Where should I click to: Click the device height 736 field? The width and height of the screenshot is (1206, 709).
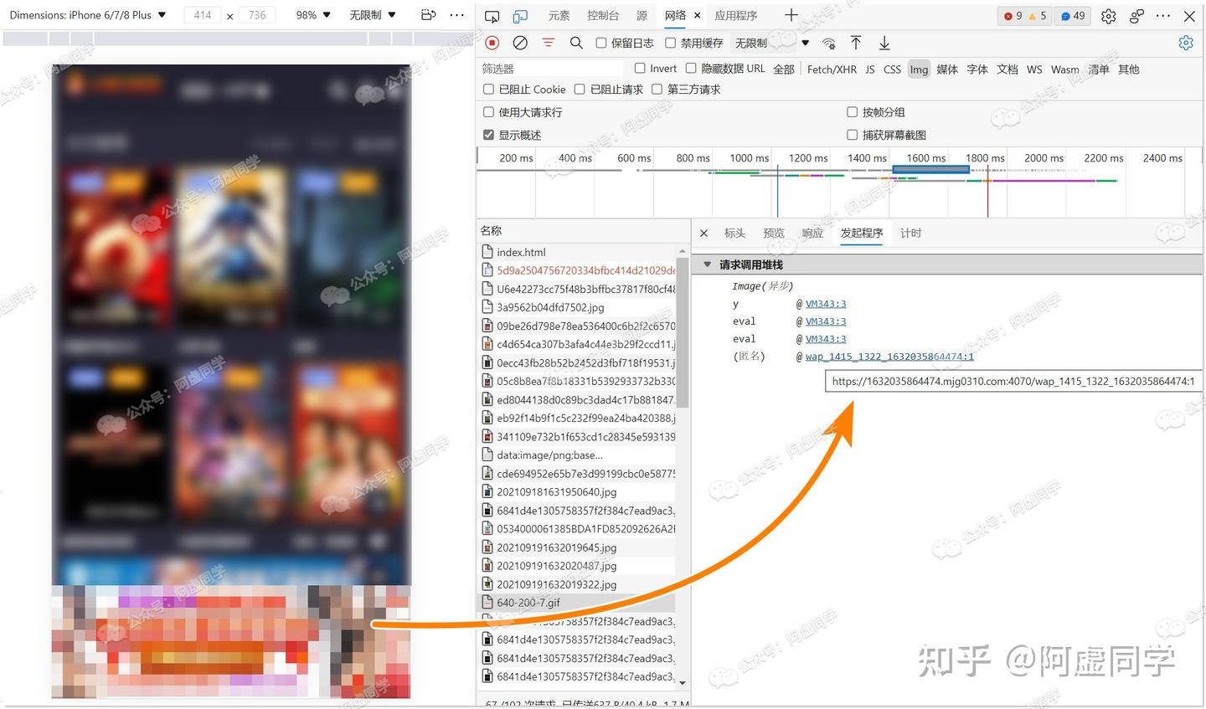point(257,15)
